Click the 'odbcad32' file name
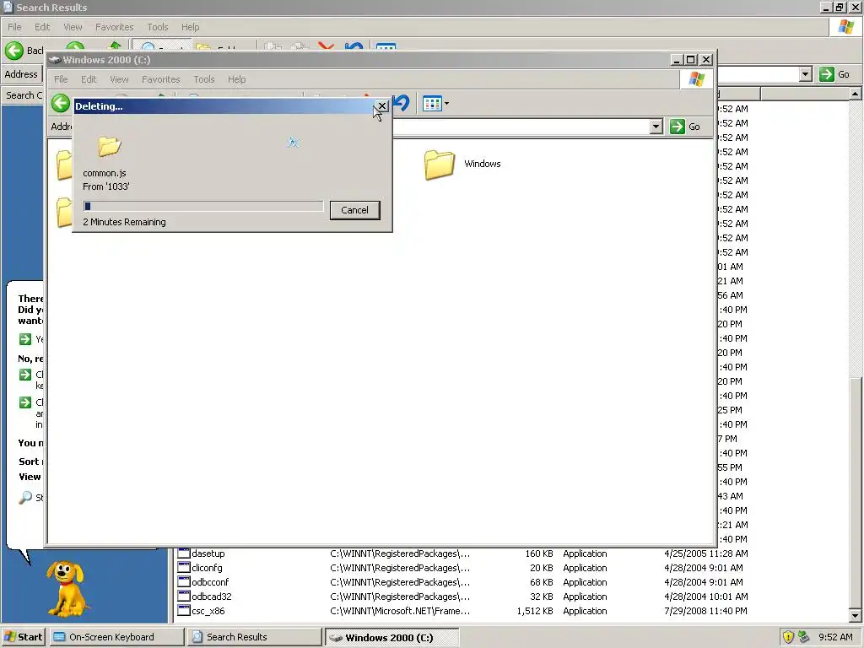Viewport: 864px width, 648px height. (x=212, y=597)
